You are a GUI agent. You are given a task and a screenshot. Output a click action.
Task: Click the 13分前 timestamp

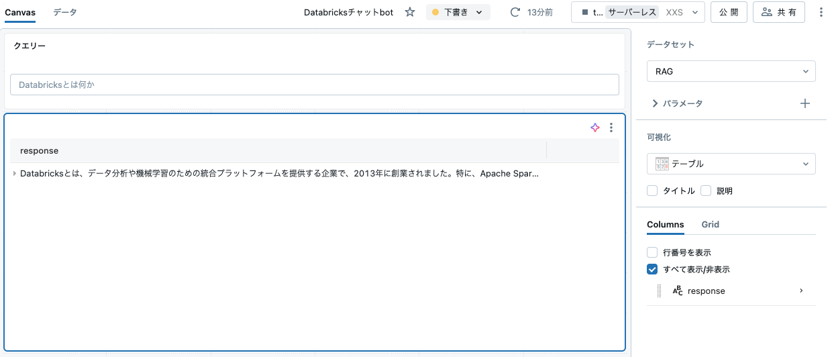coord(540,12)
